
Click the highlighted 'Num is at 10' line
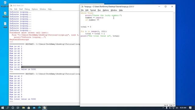pyautogui.click(x=16, y=67)
